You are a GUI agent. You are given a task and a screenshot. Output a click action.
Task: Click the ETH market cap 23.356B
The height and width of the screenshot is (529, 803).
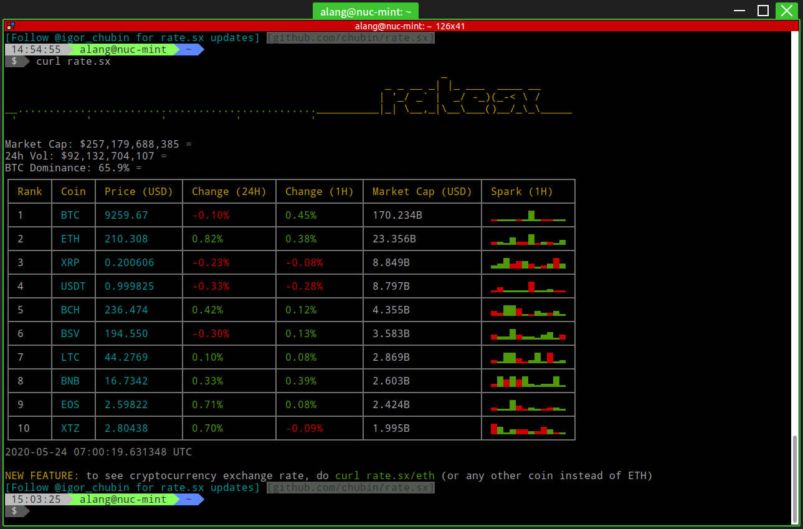click(x=394, y=239)
